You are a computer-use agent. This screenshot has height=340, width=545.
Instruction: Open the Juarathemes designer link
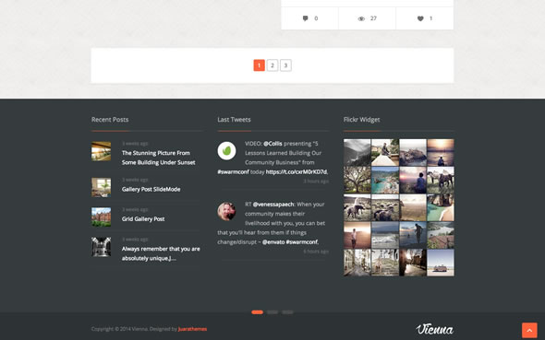pyautogui.click(x=192, y=329)
